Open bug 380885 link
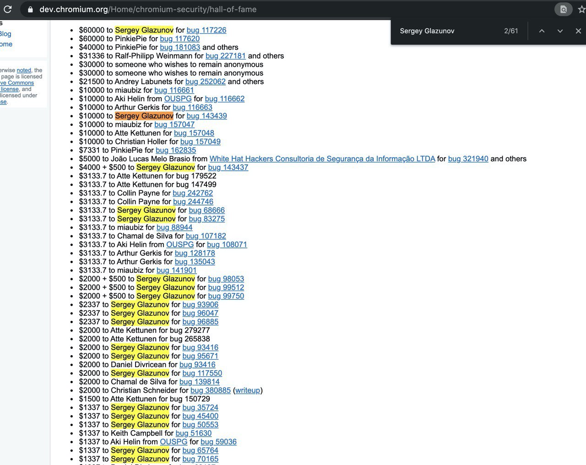The image size is (586, 465). point(211,390)
